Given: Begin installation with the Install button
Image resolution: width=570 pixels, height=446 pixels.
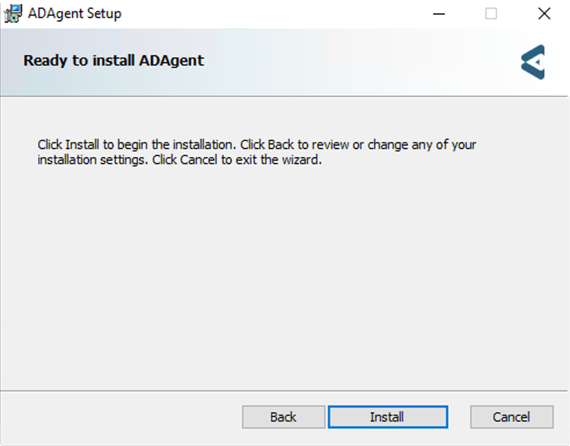Looking at the screenshot, I should pyautogui.click(x=387, y=417).
